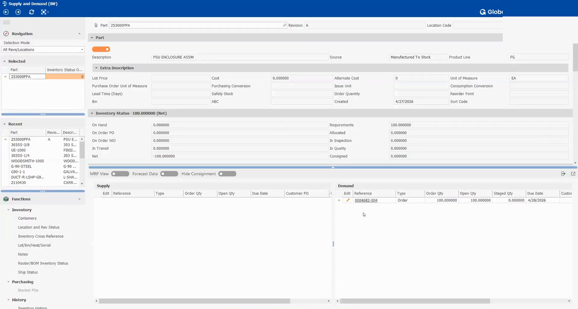Click the splitter handle between Supply and Demand

coord(333,244)
